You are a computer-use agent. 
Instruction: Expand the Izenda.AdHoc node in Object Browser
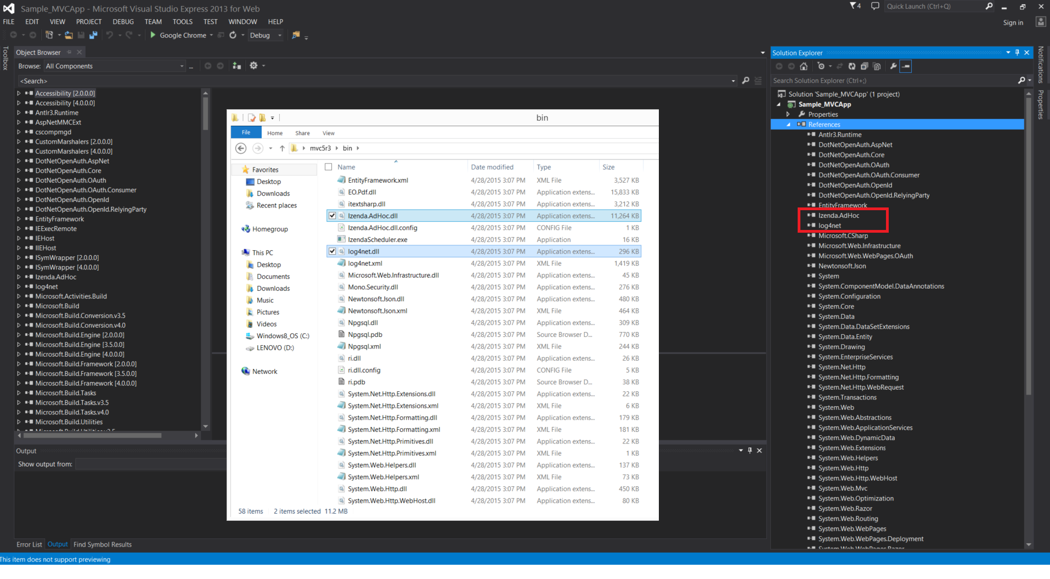tap(19, 277)
